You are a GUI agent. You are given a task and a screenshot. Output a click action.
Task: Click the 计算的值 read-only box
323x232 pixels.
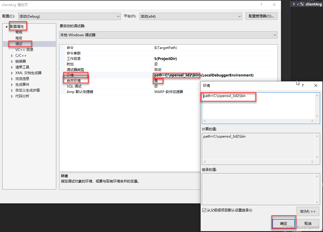coord(261,148)
